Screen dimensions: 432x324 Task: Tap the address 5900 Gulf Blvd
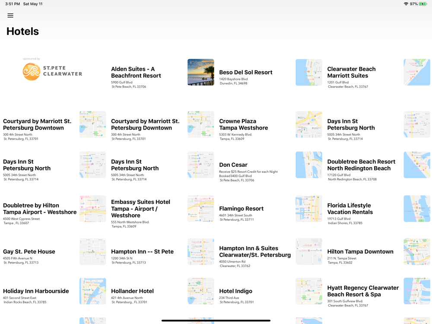122,82
